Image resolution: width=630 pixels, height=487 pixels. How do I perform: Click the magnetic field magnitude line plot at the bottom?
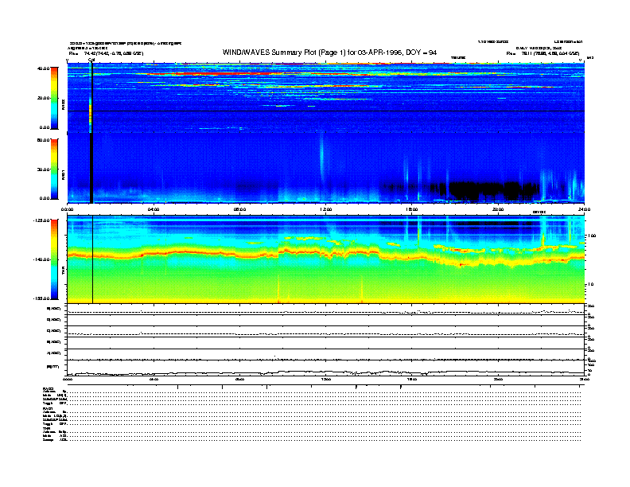(325, 372)
